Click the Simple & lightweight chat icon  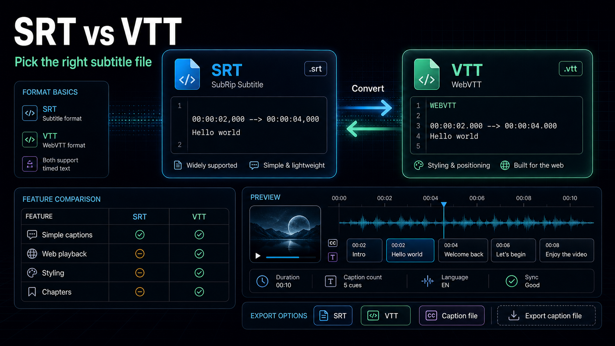(254, 165)
